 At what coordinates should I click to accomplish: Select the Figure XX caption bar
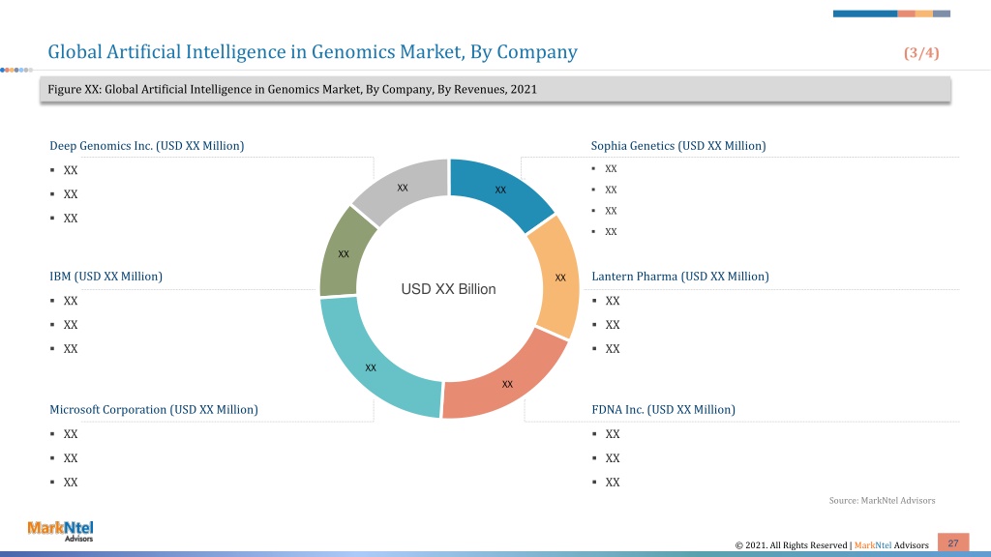[495, 89]
